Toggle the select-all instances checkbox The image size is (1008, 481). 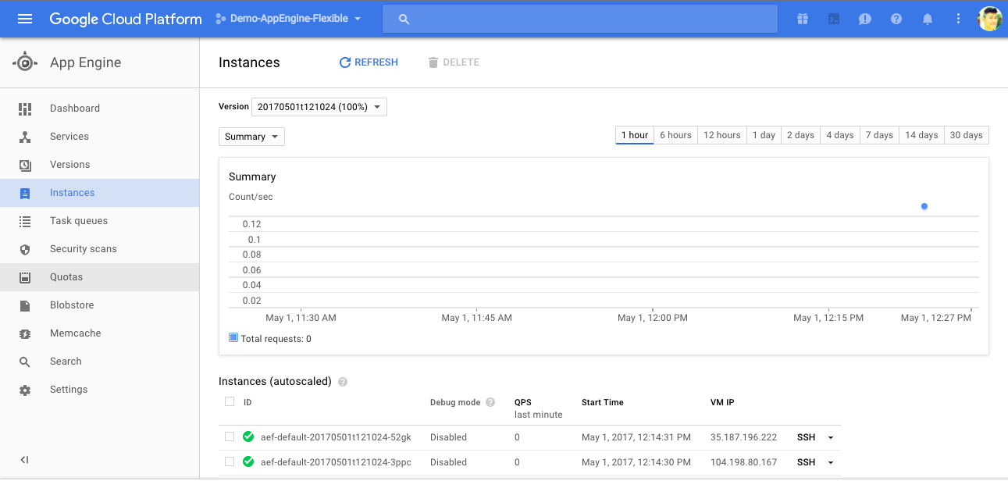(230, 402)
